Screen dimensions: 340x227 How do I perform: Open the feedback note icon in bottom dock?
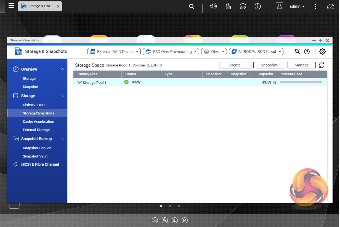coord(185,220)
